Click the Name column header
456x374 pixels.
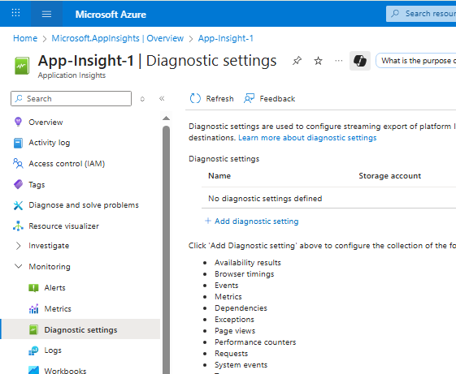click(219, 176)
